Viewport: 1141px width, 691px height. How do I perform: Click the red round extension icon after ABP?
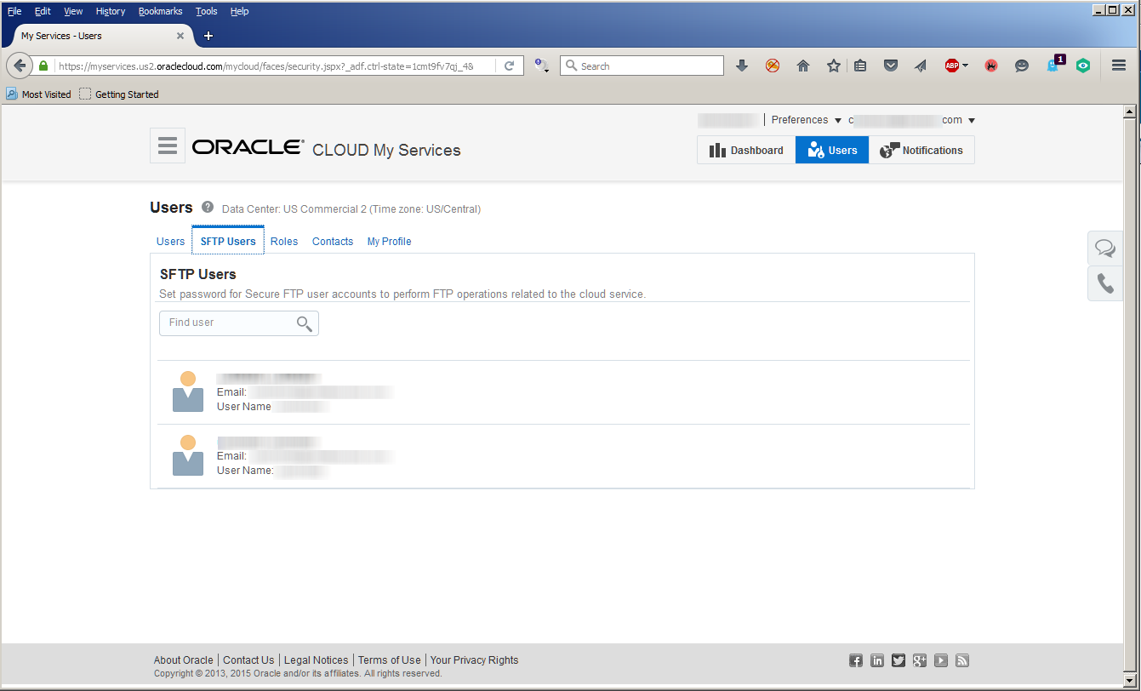coord(991,66)
